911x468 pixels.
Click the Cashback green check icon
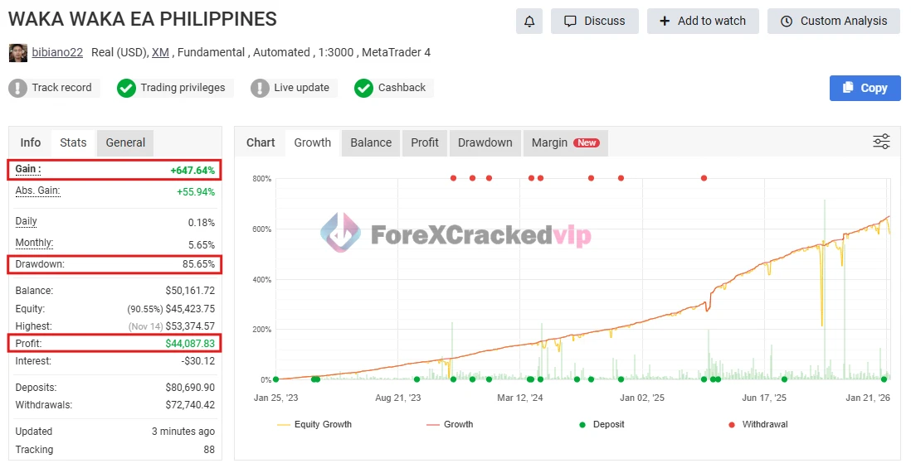click(363, 88)
